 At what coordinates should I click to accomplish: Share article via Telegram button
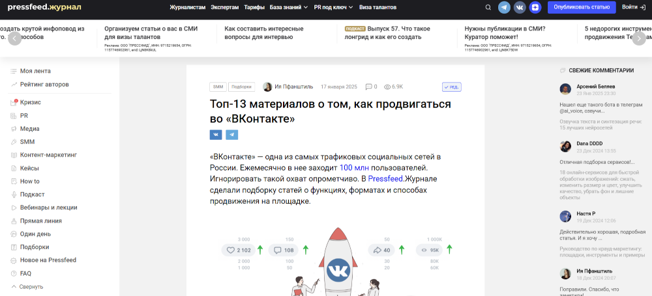pyautogui.click(x=232, y=135)
